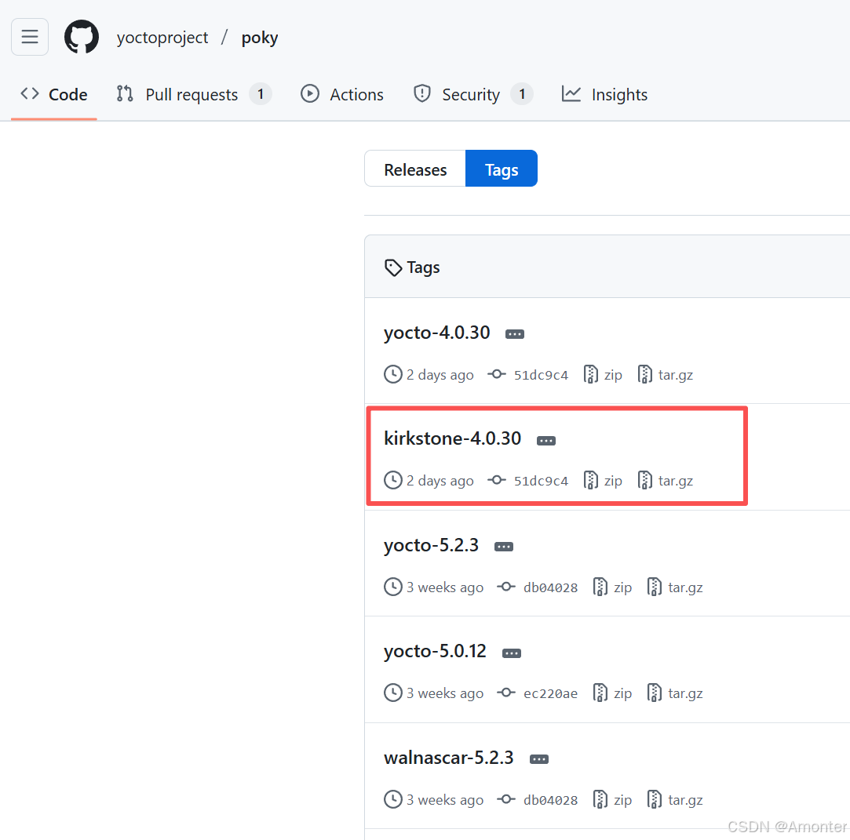This screenshot has height=840, width=850.
Task: Click the Security shield icon
Action: pos(421,93)
